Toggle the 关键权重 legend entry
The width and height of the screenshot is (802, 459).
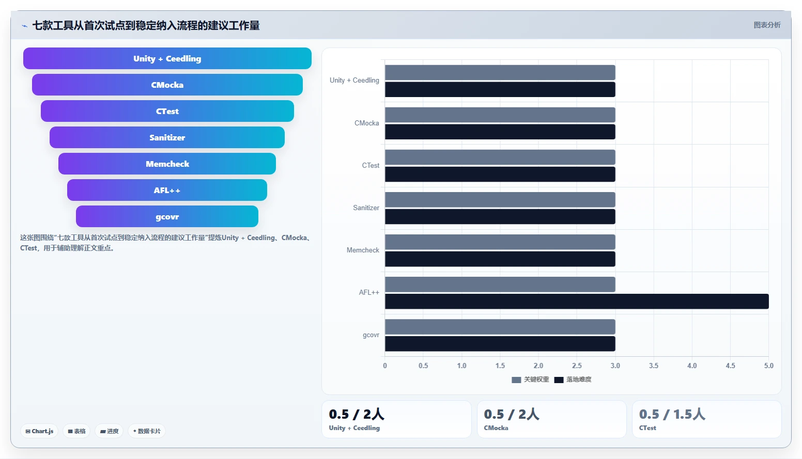(x=531, y=379)
